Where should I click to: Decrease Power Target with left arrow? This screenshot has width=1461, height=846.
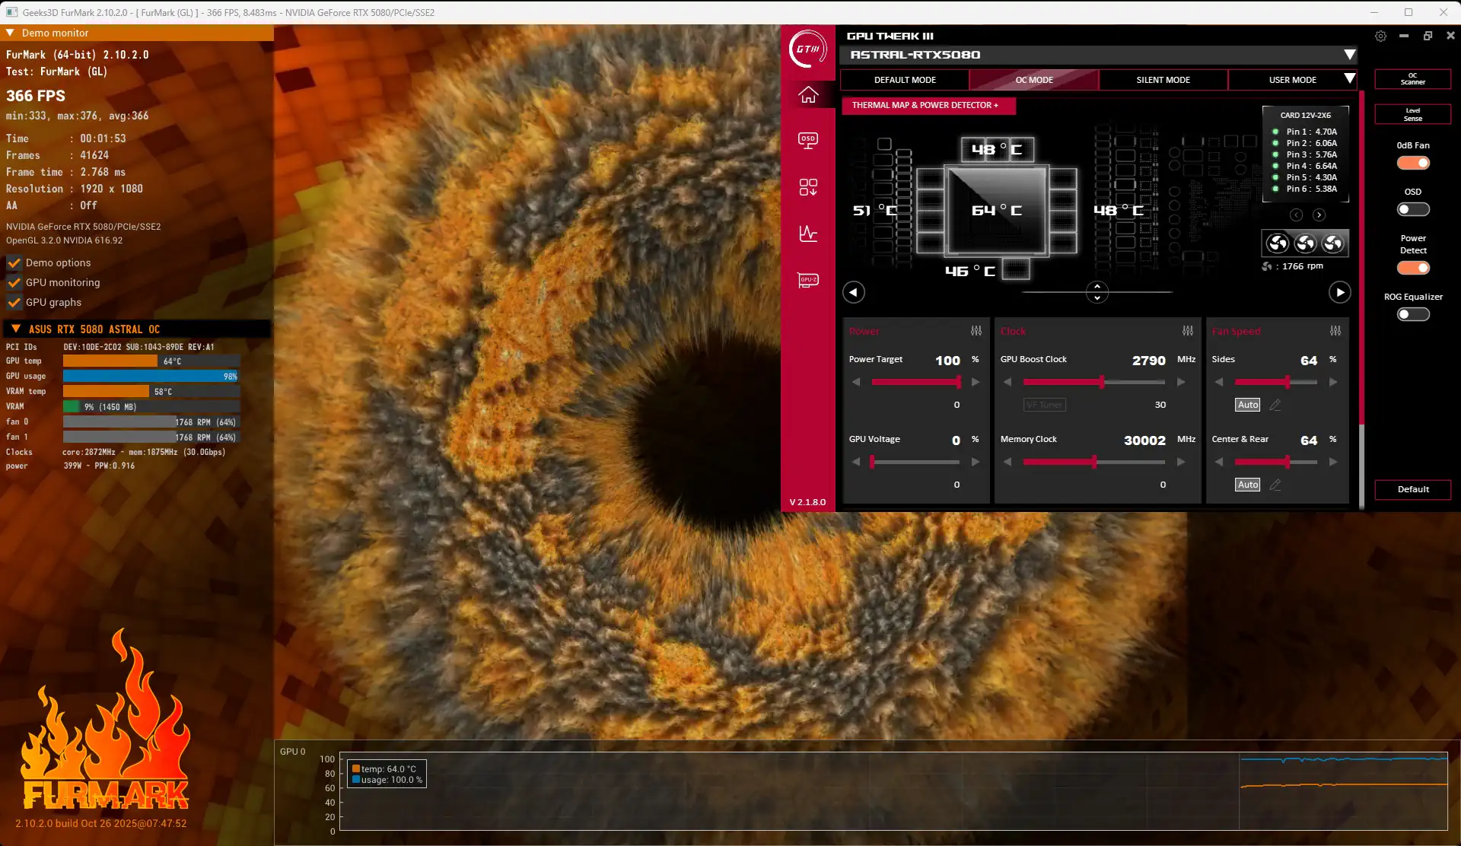point(857,382)
